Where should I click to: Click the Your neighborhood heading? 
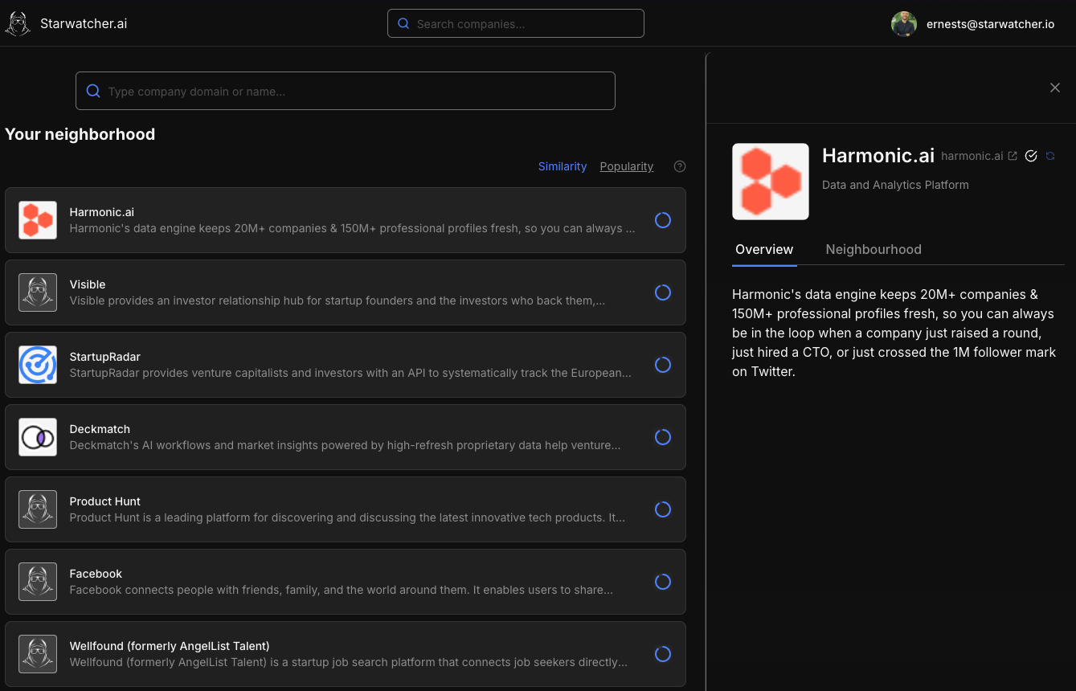pos(80,134)
